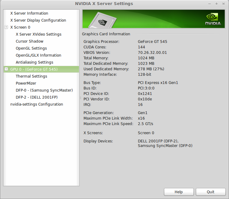Click PCI Device ID 0x1241

[x=145, y=94]
